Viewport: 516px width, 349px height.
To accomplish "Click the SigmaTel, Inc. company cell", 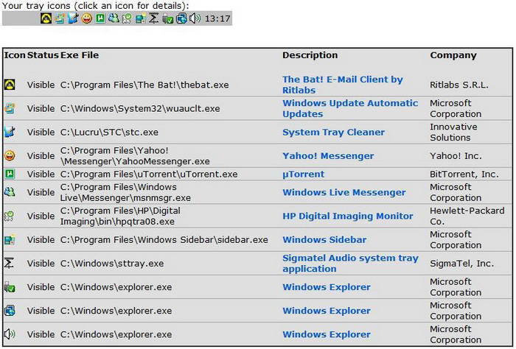I will point(461,264).
